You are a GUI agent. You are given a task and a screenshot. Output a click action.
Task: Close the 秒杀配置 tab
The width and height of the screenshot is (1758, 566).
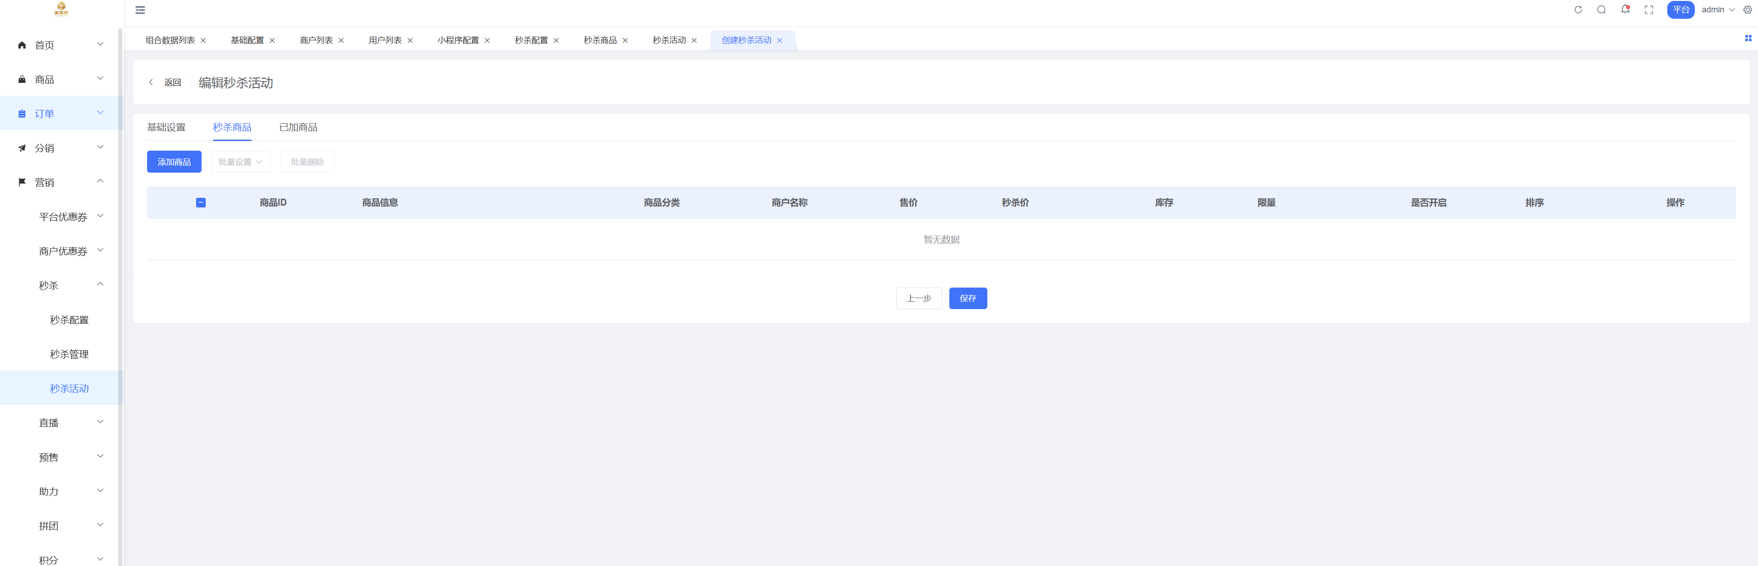coord(556,41)
